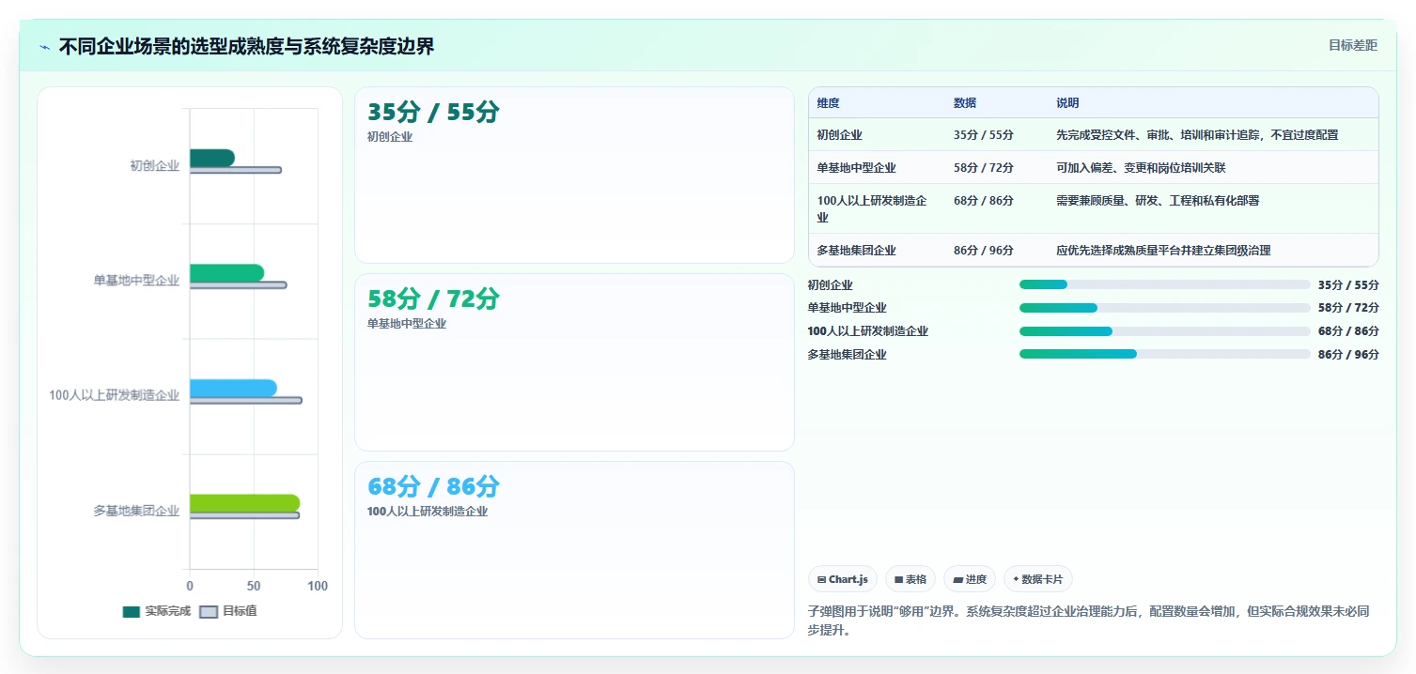
Task: Click the 先完成受控文件 description text
Action: (1197, 135)
